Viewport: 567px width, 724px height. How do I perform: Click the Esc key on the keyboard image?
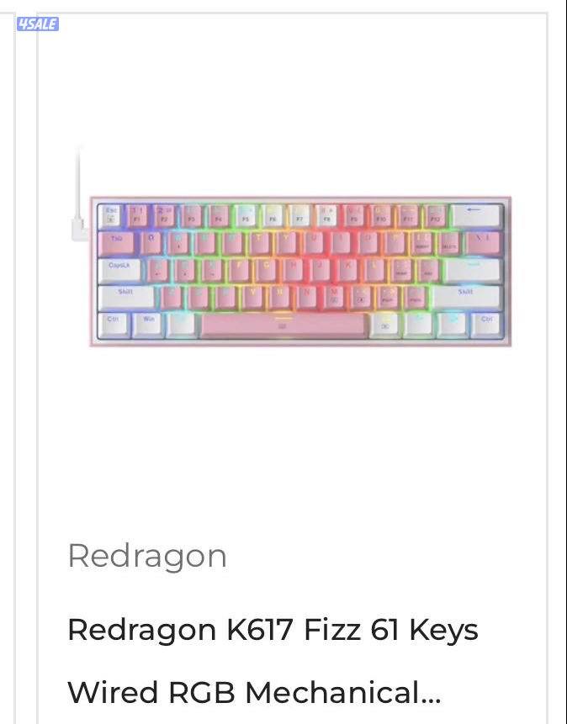(110, 216)
